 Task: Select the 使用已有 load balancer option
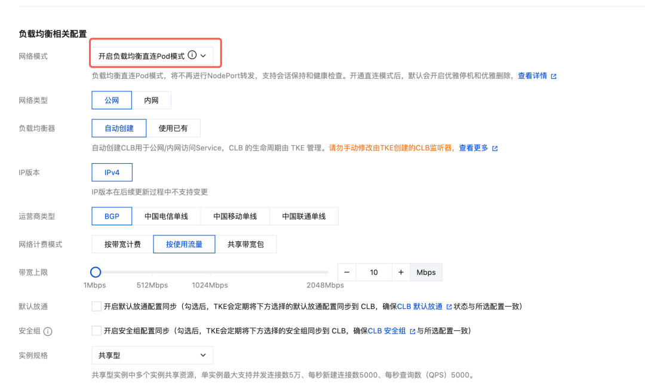[x=174, y=128]
